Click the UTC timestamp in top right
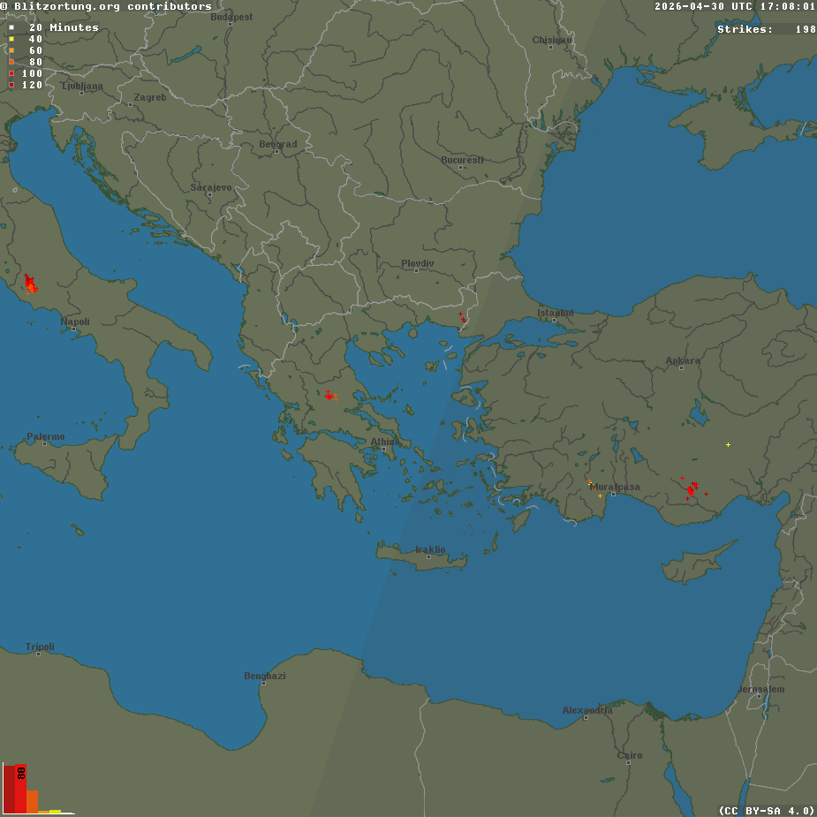Viewport: 817px width, 817px height. tap(735, 6)
